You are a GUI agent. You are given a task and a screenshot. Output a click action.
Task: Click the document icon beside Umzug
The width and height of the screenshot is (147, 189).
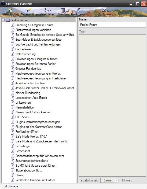click(13, 175)
